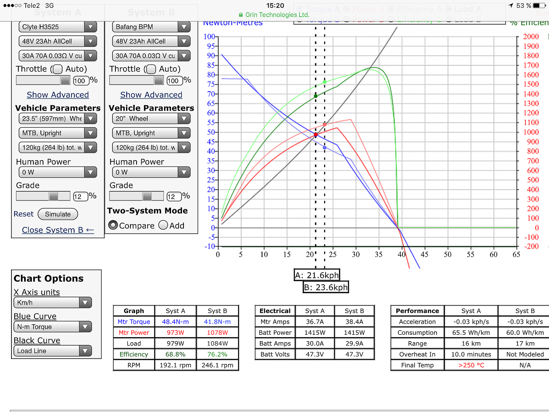This screenshot has height=412, width=549.
Task: Select the Add two-system mode radio
Action: (163, 225)
